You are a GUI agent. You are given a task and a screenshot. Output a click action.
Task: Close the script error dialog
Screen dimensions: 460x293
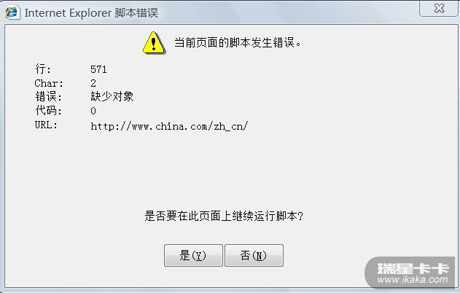(x=439, y=9)
